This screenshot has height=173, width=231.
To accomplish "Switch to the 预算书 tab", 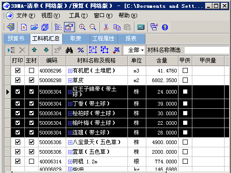I will [17, 39].
